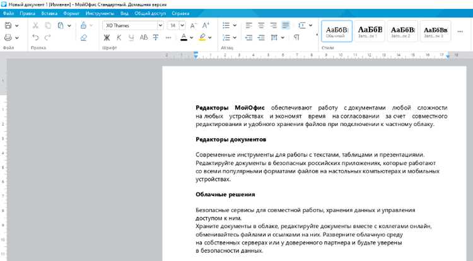Show more styles ellipsis button
The width and height of the screenshot is (473, 261).
click(x=460, y=32)
